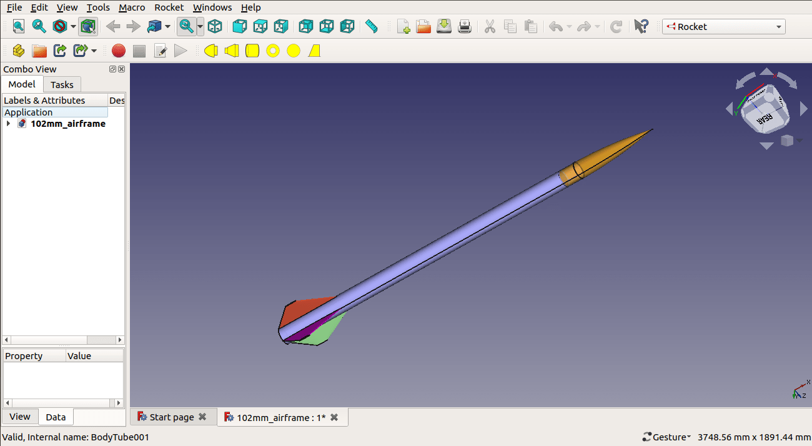Click the yellow transition component icon
Image resolution: width=812 pixels, height=446 pixels.
click(232, 51)
